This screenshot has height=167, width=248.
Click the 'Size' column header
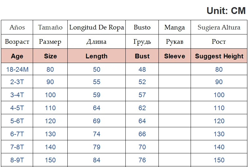pyautogui.click(x=50, y=56)
